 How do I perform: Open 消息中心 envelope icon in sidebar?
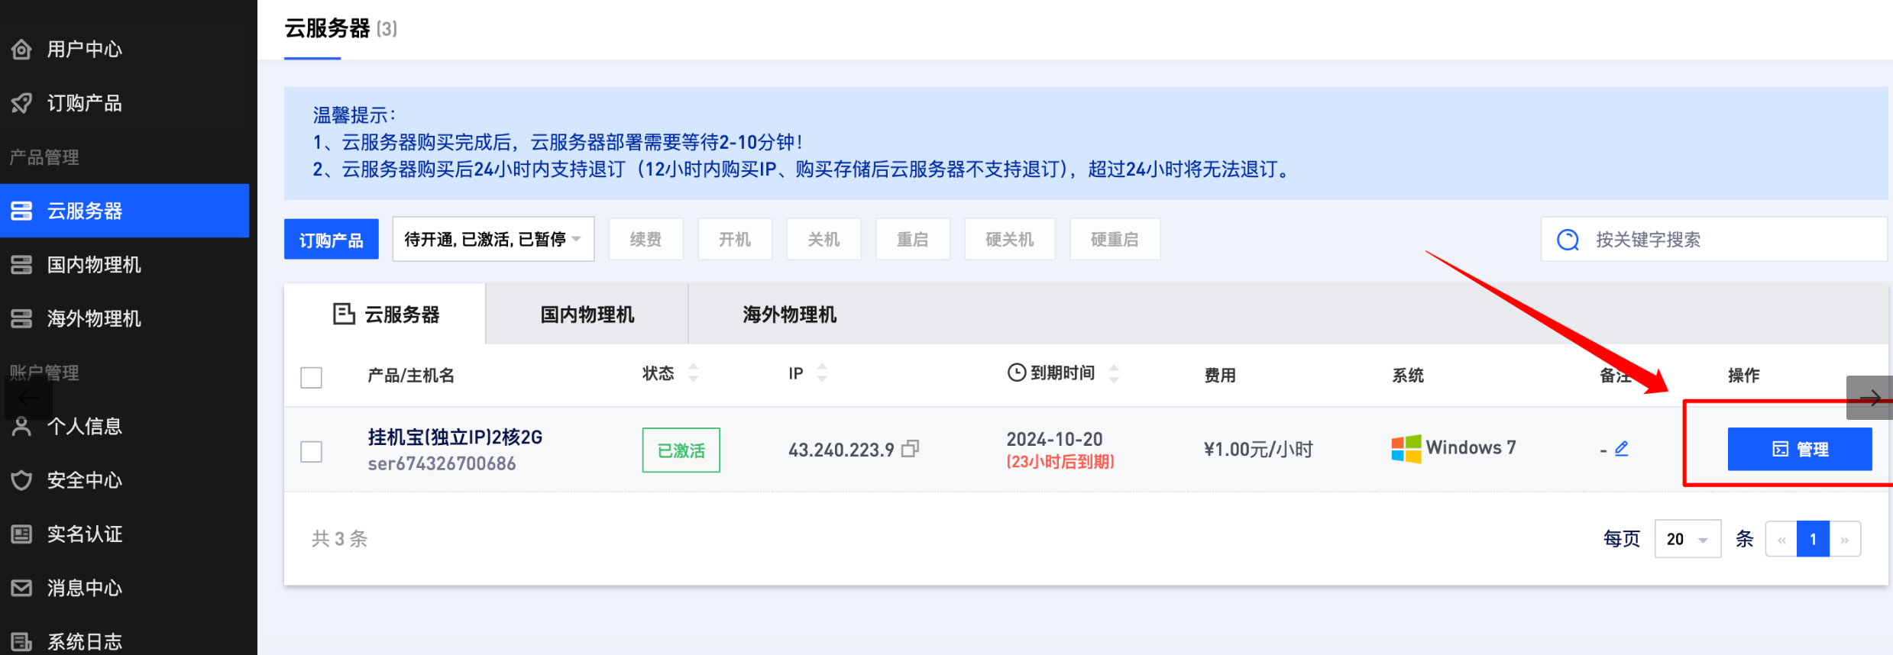pyautogui.click(x=21, y=588)
